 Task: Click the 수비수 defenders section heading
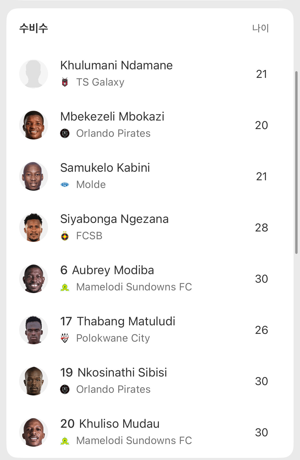pos(34,28)
